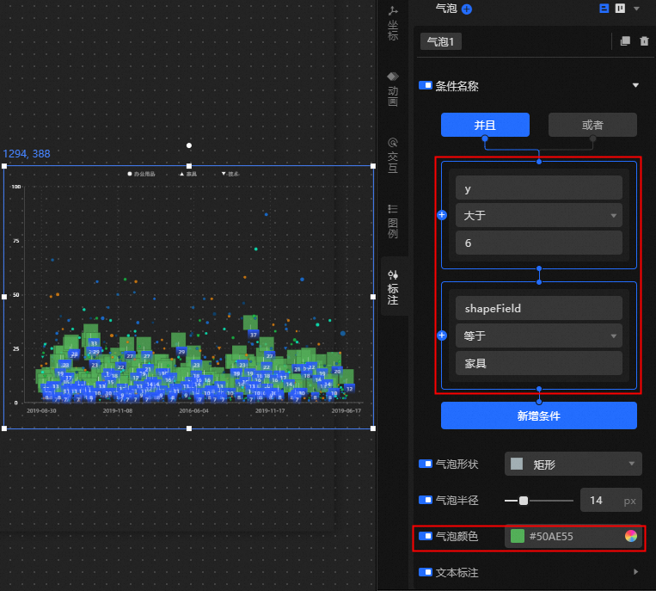Click the copy icon next to 气泡1
The height and width of the screenshot is (591, 656).
point(625,40)
